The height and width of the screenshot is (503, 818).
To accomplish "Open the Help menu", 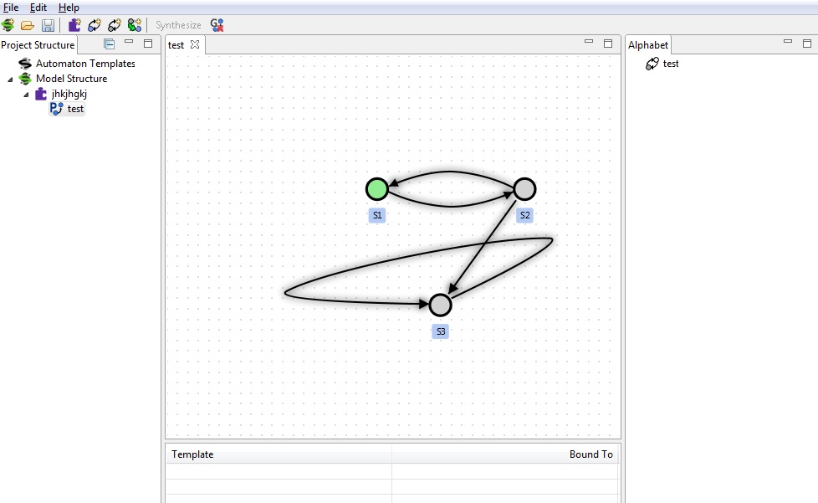I will 69,8.
